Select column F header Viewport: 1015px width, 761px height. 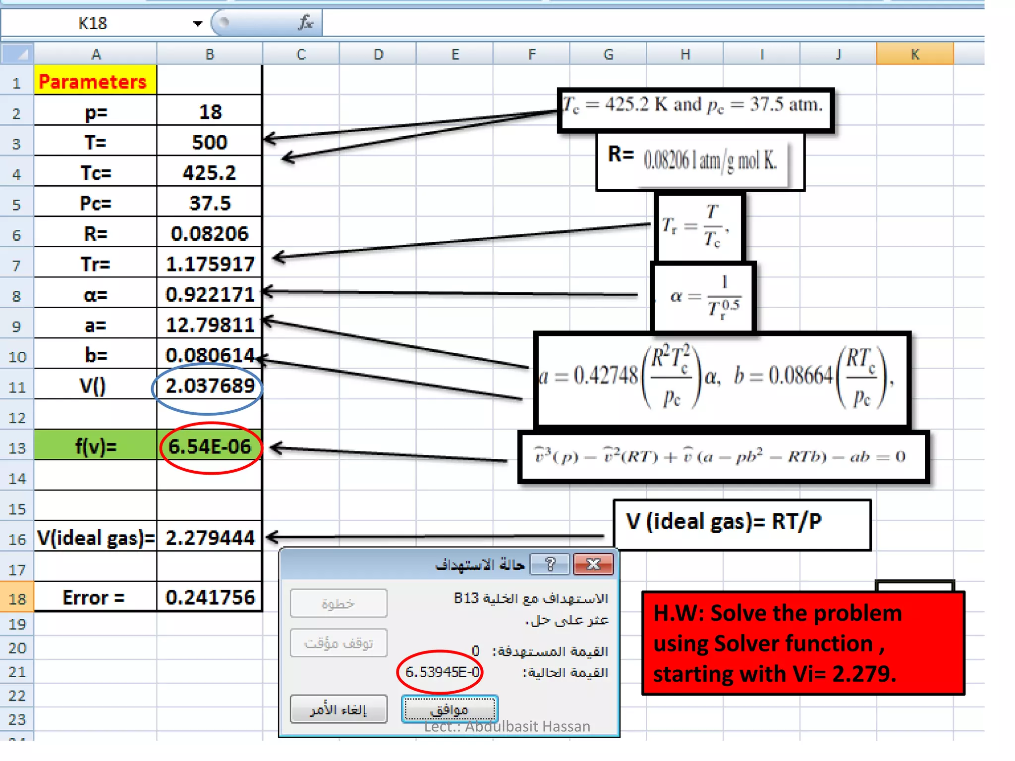(532, 54)
